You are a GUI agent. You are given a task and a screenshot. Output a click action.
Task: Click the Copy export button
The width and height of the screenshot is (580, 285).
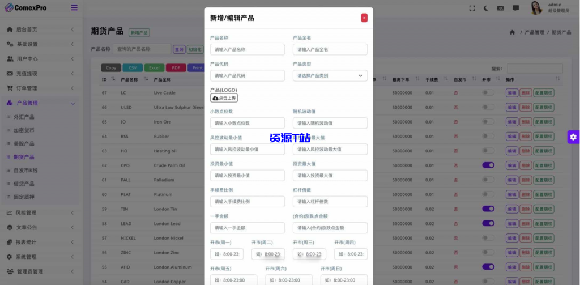coord(111,68)
